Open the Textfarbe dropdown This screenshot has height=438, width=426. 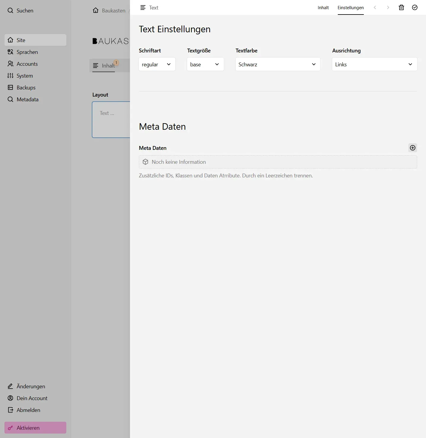tap(277, 64)
